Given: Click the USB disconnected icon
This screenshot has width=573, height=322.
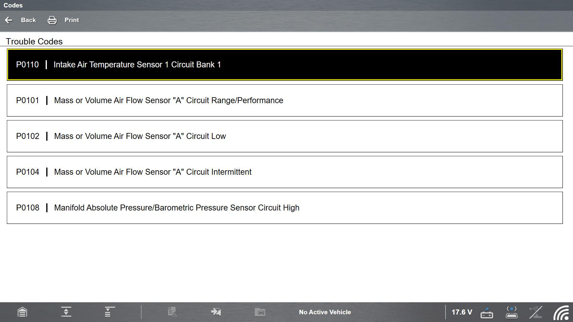Looking at the screenshot, I should (536, 312).
